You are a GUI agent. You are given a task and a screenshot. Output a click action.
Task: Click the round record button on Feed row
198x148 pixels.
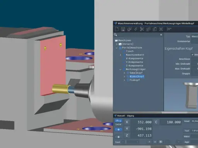pyautogui.click(x=160, y=142)
